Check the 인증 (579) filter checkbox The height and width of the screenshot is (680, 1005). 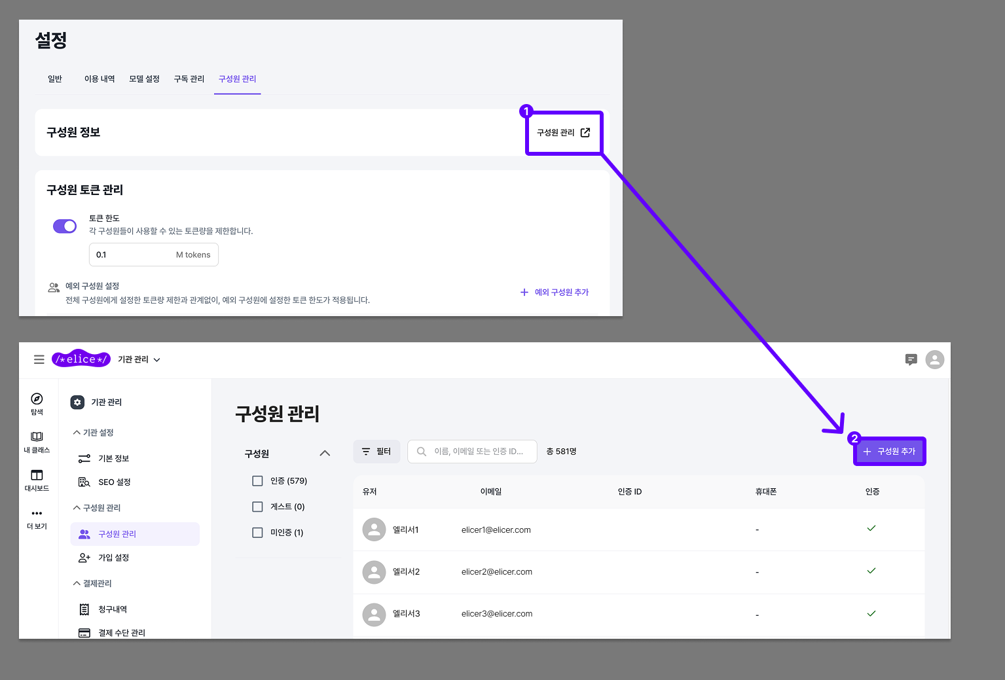point(257,480)
